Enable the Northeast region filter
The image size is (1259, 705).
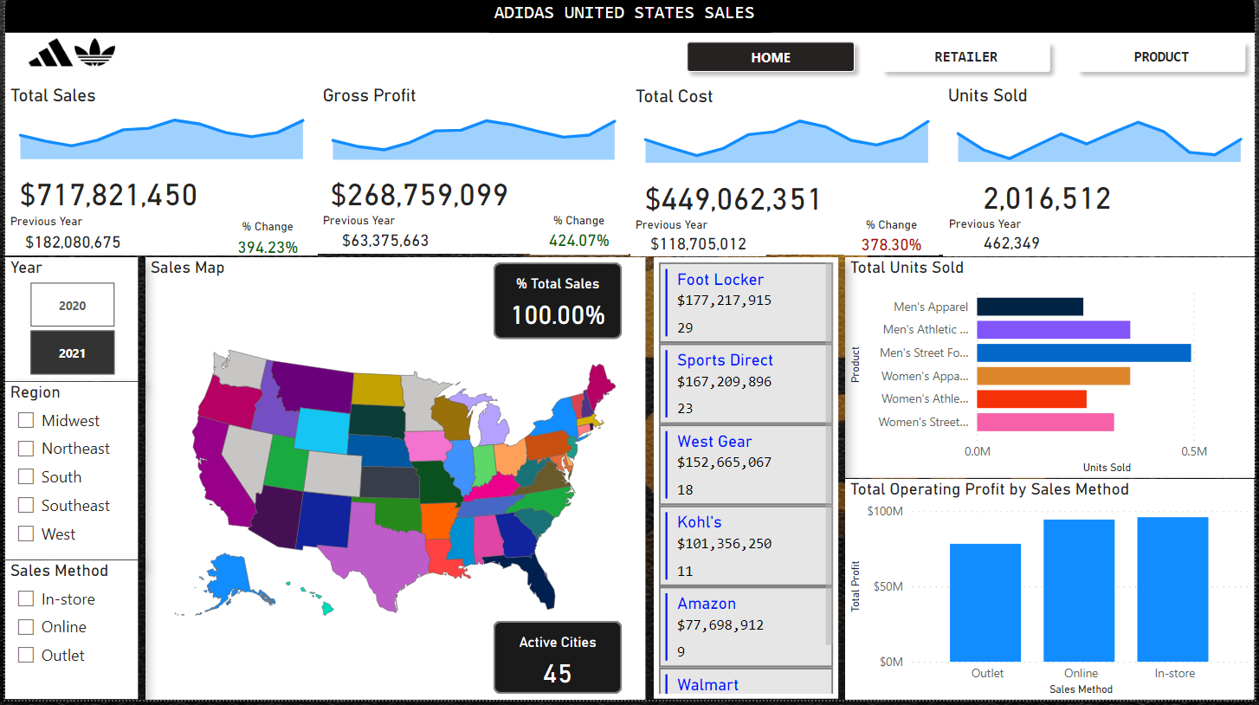tap(26, 449)
